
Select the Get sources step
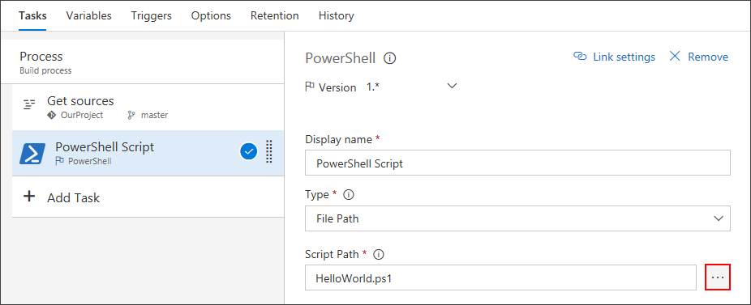coord(148,107)
